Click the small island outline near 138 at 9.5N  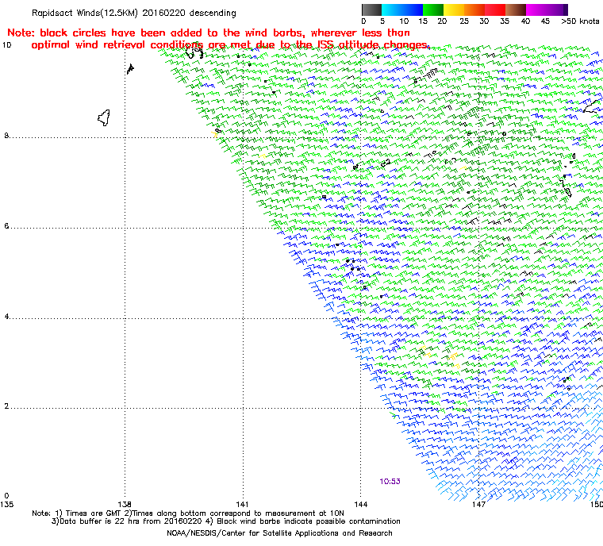click(130, 69)
